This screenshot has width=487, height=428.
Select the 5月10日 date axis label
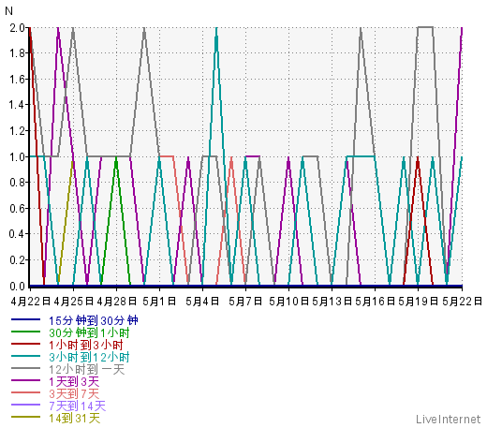[288, 302]
